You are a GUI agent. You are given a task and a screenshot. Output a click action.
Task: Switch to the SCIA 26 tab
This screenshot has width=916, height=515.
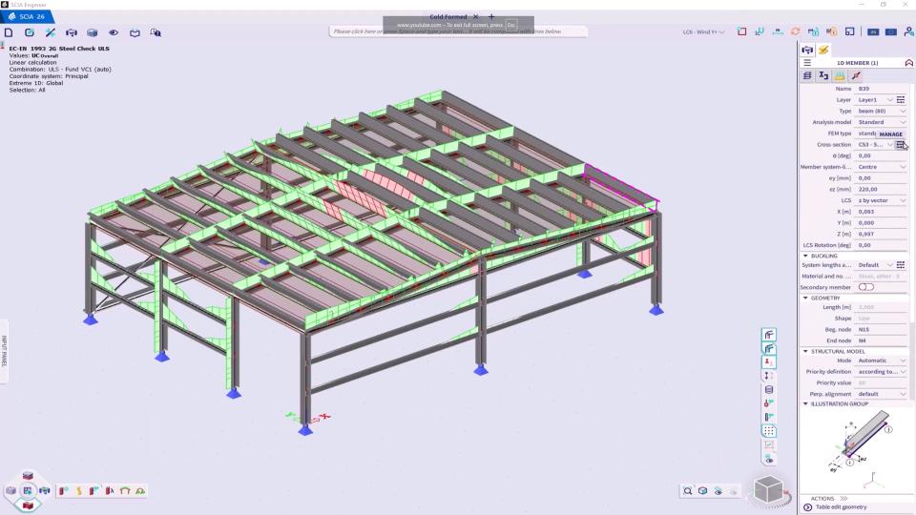click(27, 16)
